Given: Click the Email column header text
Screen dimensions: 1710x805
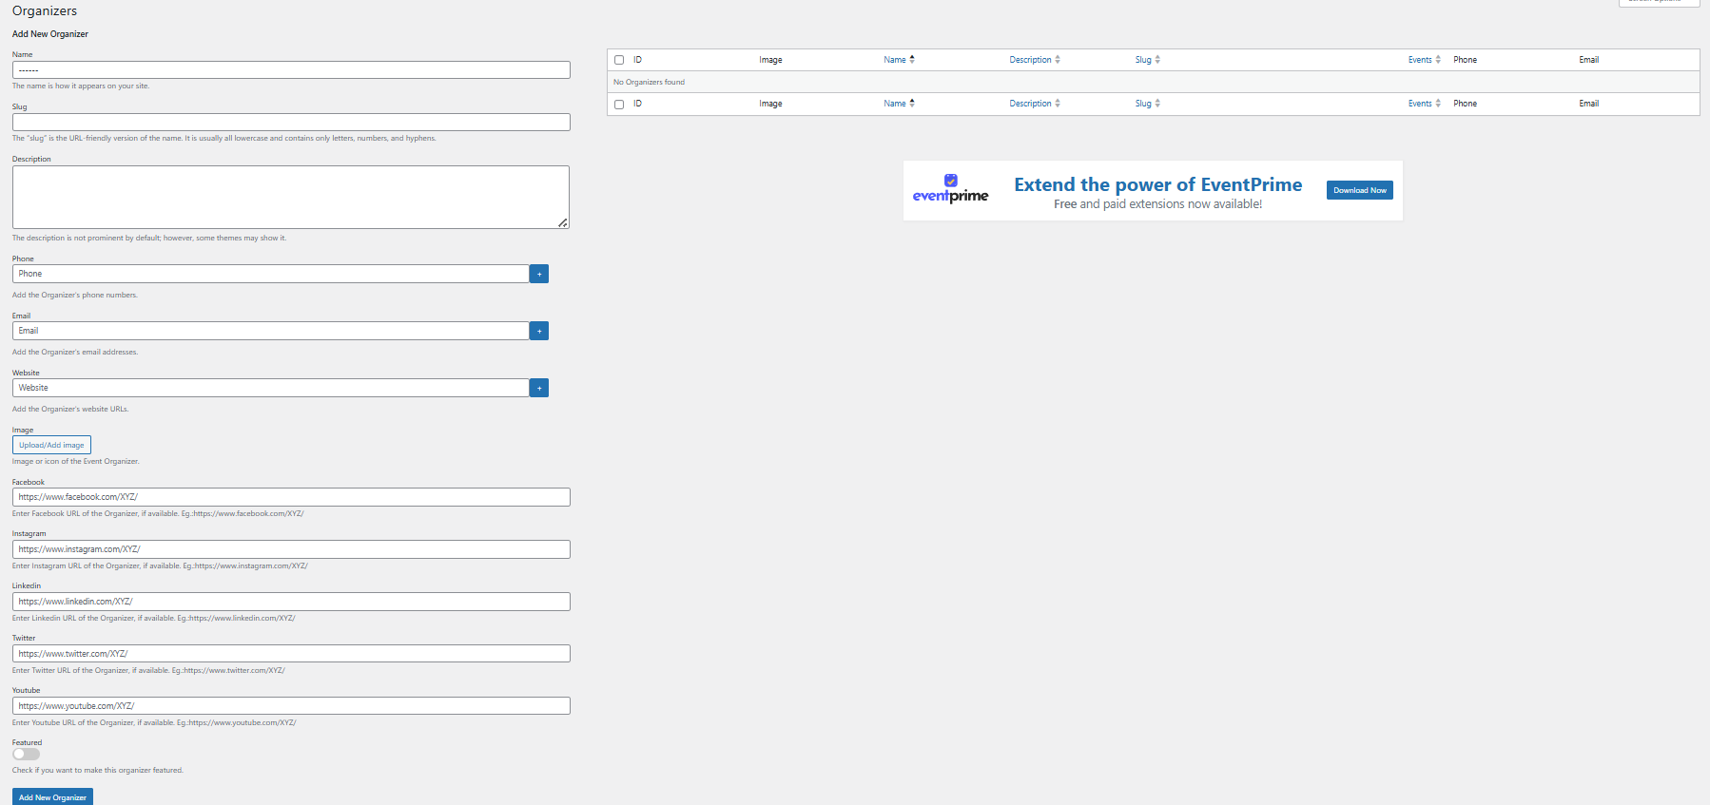Looking at the screenshot, I should tap(1589, 60).
